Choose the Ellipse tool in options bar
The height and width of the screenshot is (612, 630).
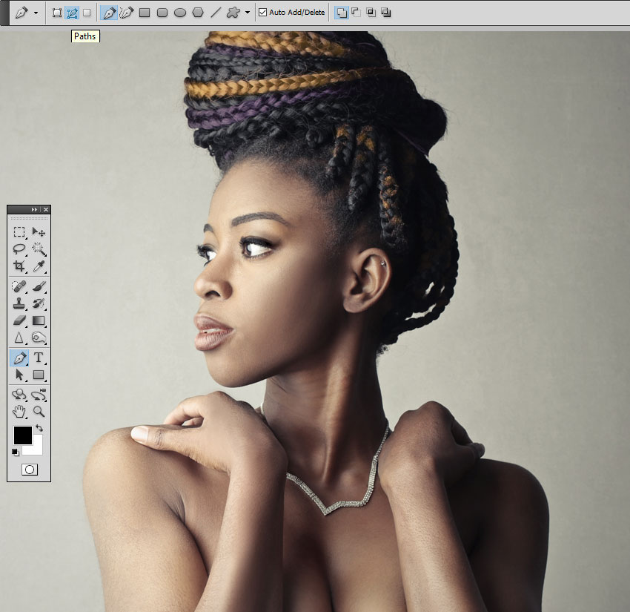[179, 13]
